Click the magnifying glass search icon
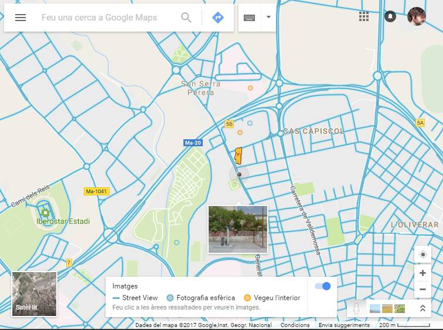This screenshot has height=330, width=443. 186,18
